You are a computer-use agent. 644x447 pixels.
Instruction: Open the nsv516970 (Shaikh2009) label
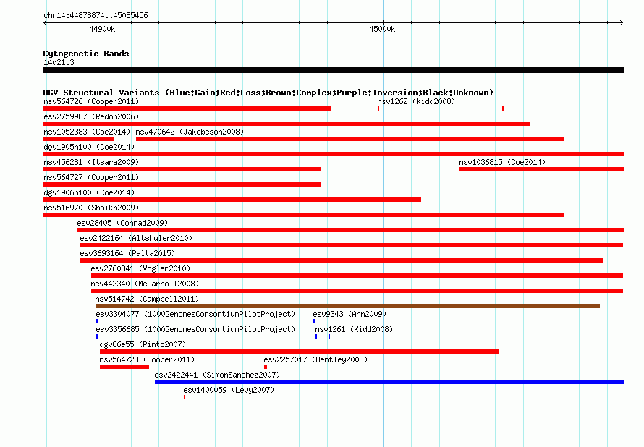tap(91, 208)
